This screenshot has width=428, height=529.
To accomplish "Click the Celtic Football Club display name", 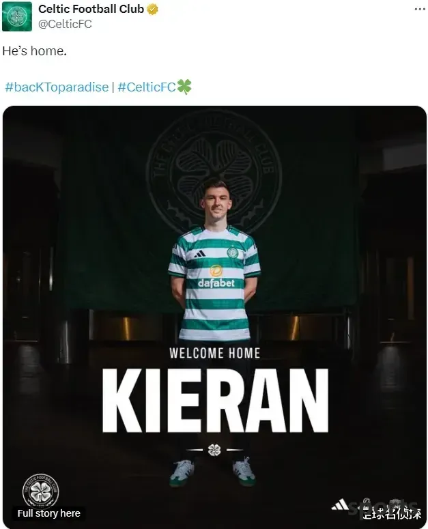I will point(91,9).
